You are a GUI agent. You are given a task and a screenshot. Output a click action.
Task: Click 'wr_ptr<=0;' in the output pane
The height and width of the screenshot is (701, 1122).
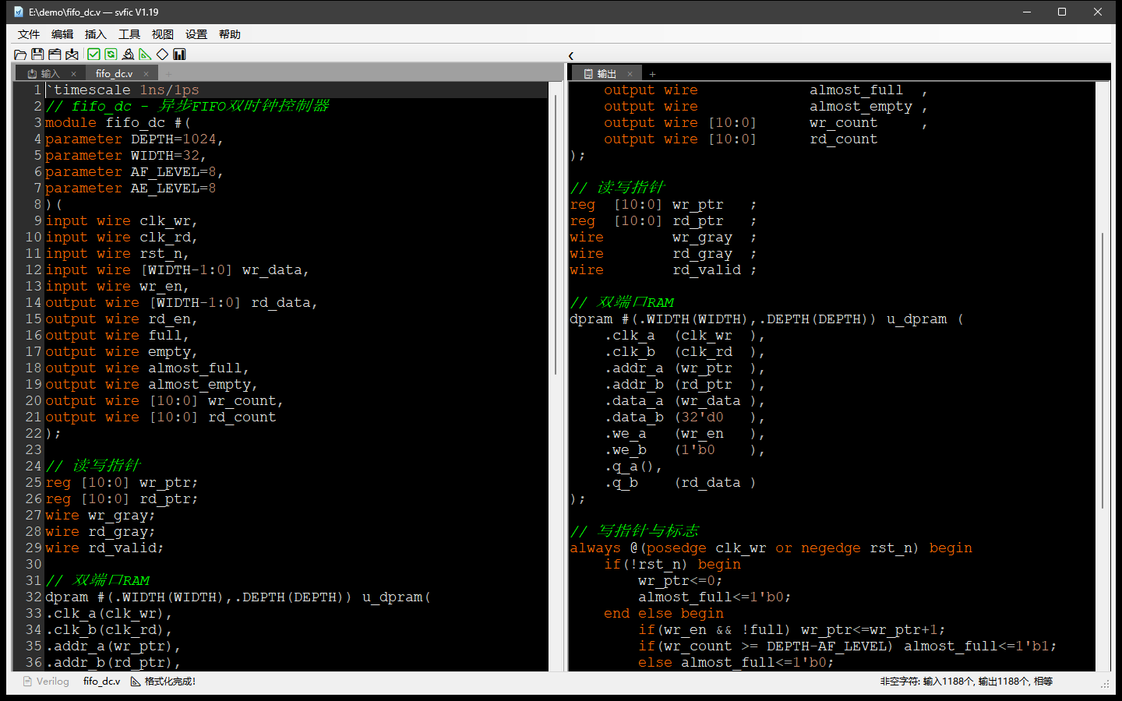(x=680, y=581)
